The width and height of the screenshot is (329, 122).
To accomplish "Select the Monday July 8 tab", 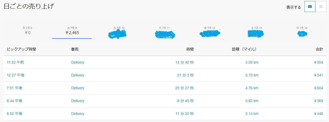I will pos(28,31).
